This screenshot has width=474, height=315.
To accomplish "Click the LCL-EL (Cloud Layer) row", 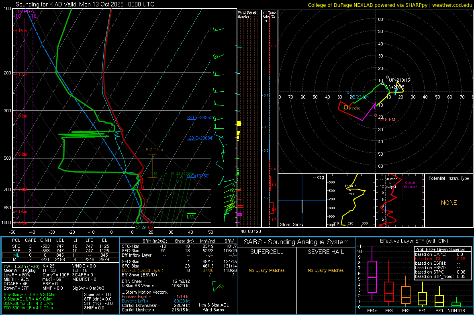I will (179, 270).
